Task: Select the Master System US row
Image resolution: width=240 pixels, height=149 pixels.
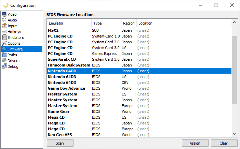Action: tap(139, 94)
